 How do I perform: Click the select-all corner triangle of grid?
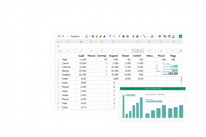click(x=59, y=51)
